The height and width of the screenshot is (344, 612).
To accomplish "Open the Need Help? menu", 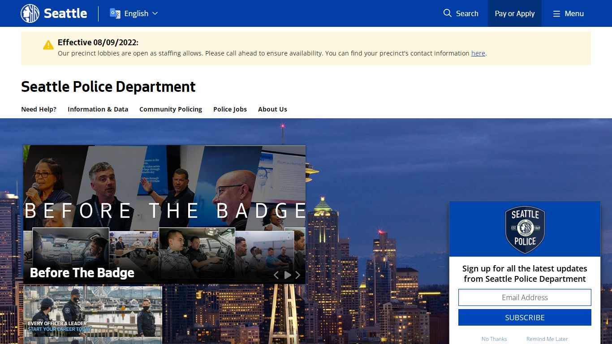I will [39, 109].
